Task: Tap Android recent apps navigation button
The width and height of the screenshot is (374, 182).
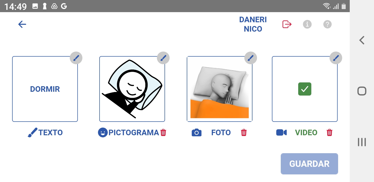Action: [362, 142]
